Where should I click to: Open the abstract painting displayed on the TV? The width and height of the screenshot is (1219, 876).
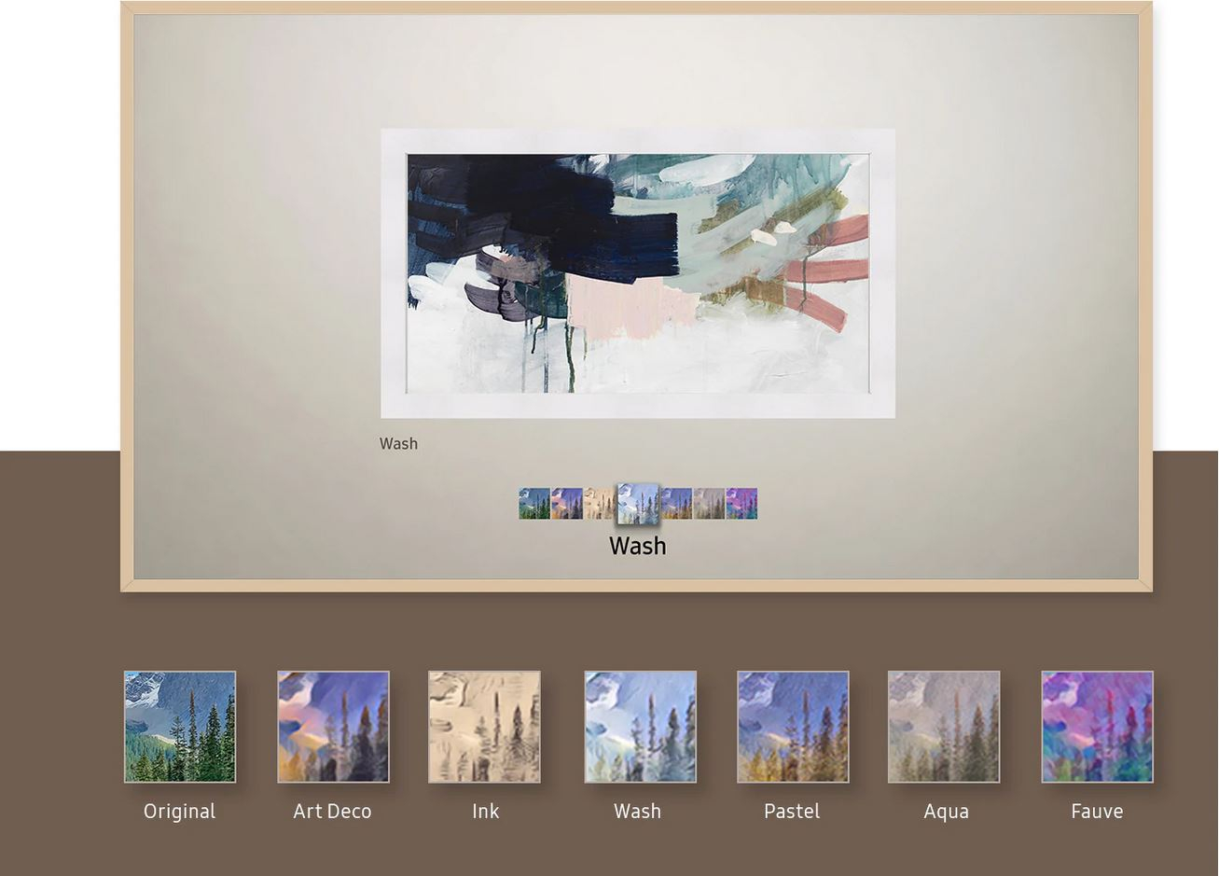point(638,273)
